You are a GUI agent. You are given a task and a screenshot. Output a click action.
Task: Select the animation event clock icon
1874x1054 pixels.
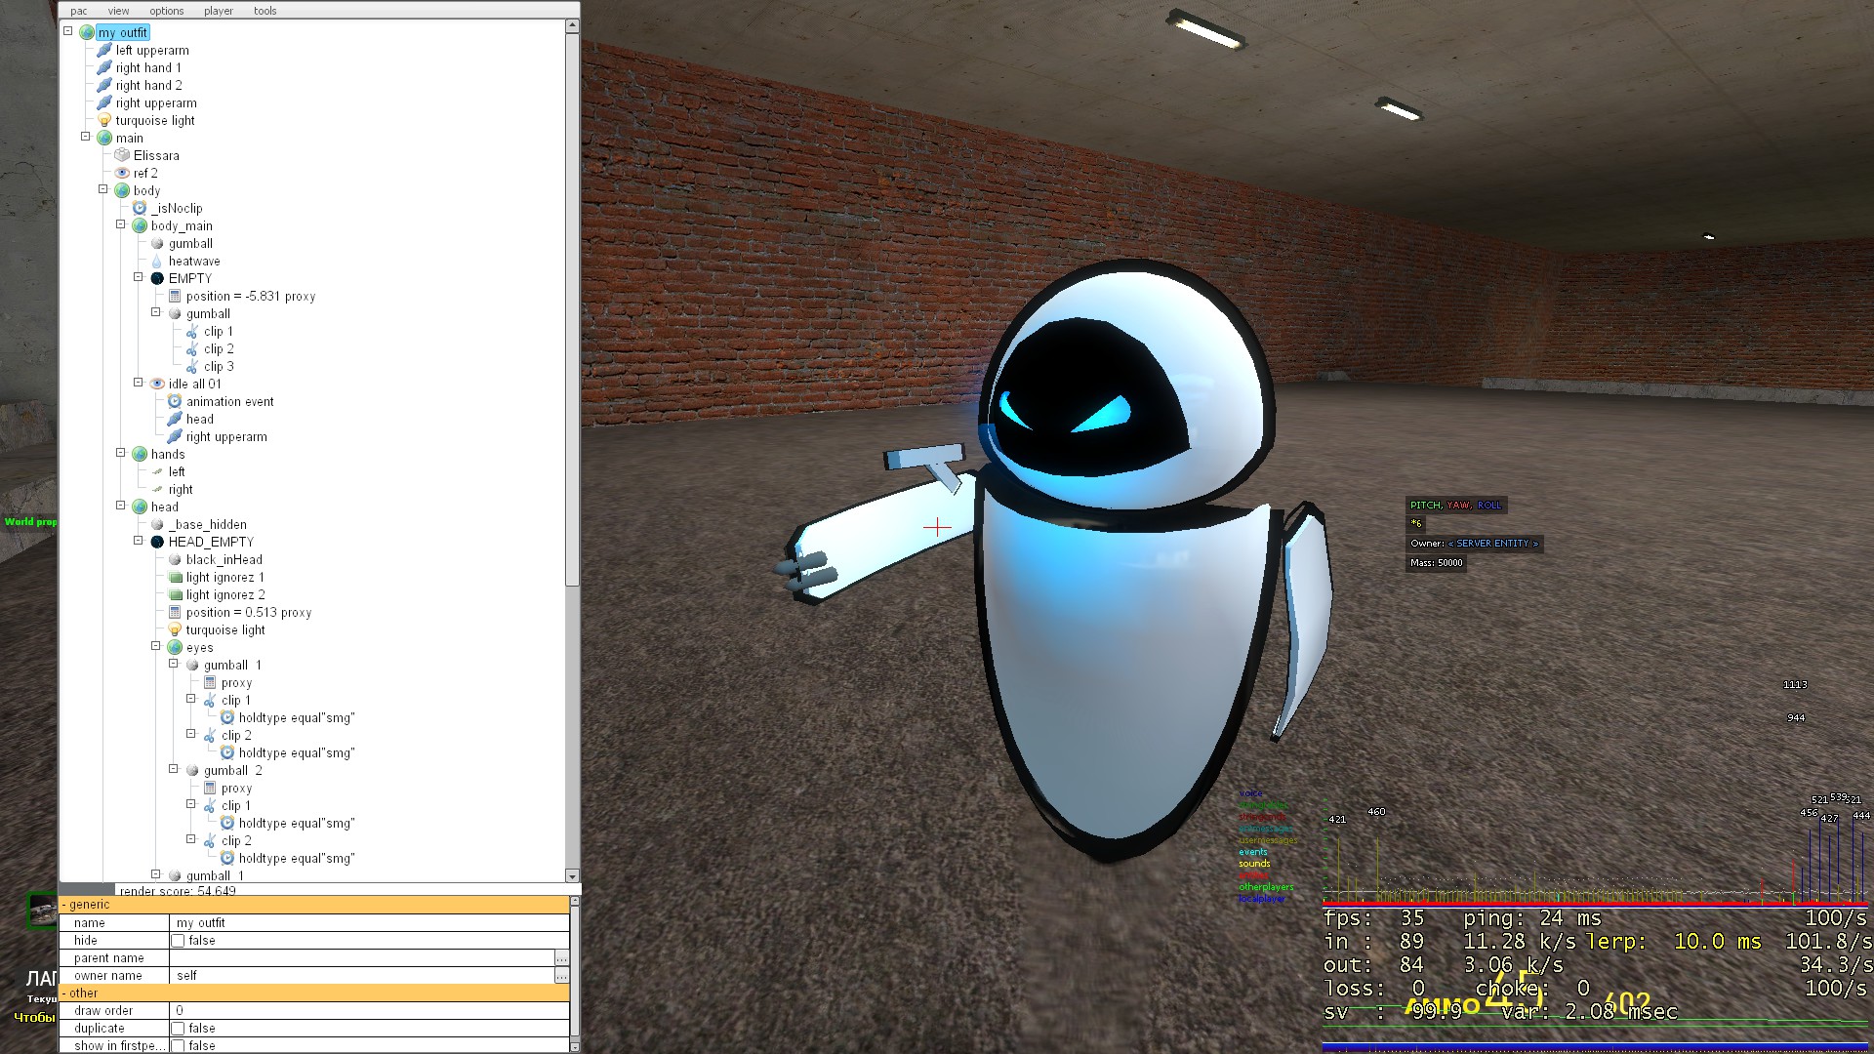click(x=175, y=401)
